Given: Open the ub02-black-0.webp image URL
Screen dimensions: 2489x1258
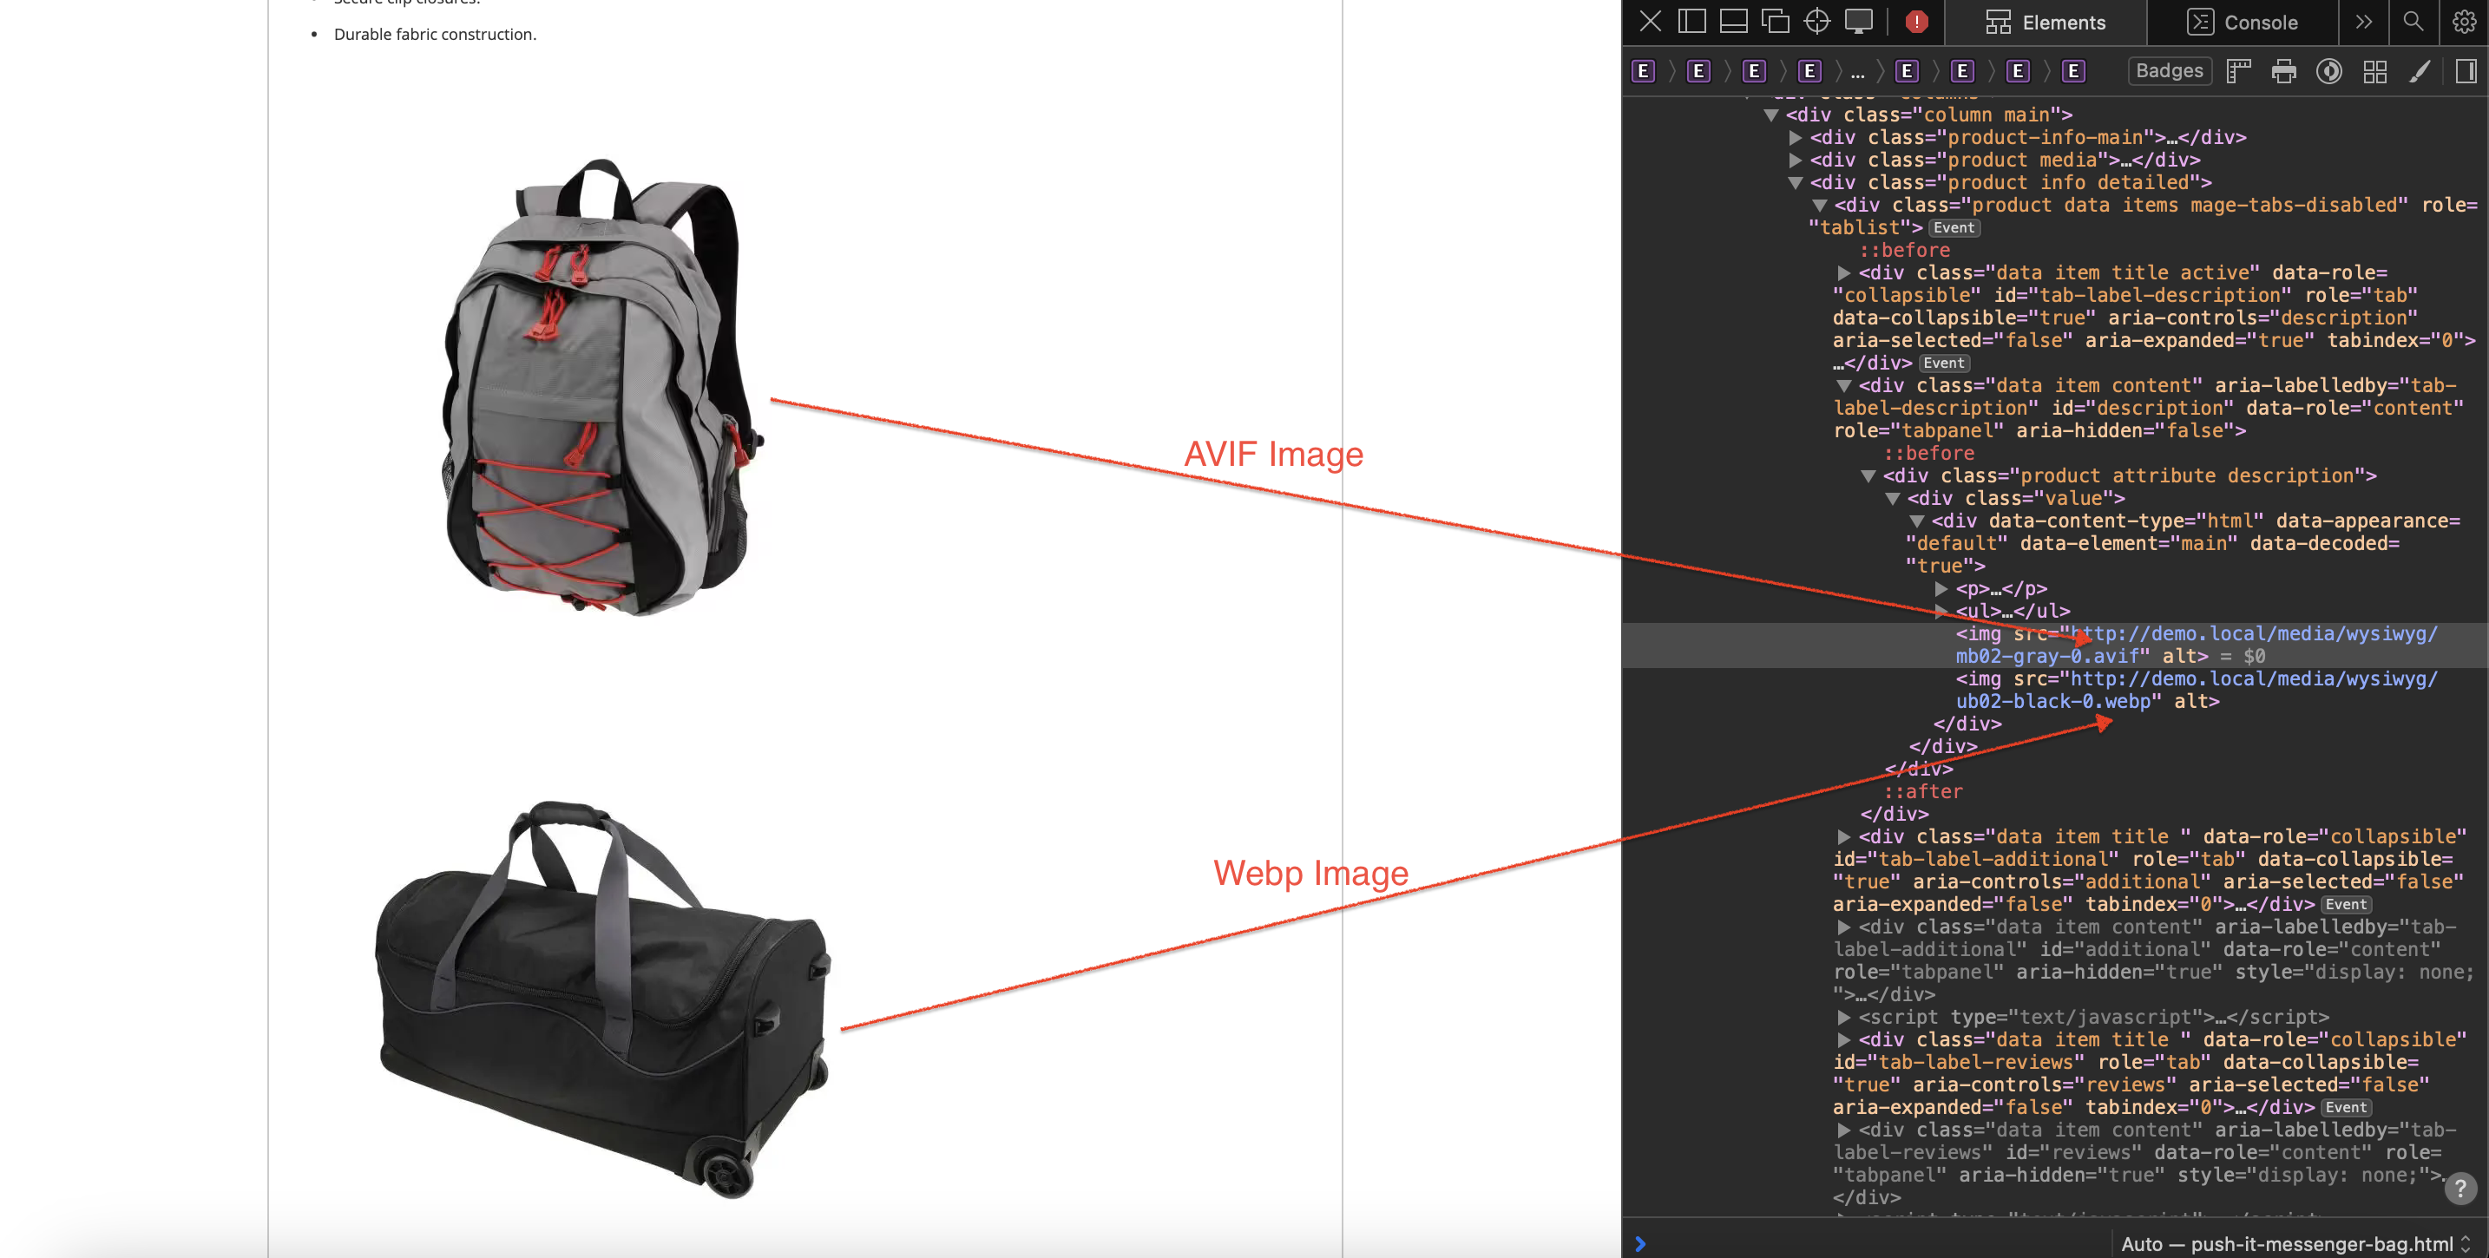Looking at the screenshot, I should (x=2197, y=690).
